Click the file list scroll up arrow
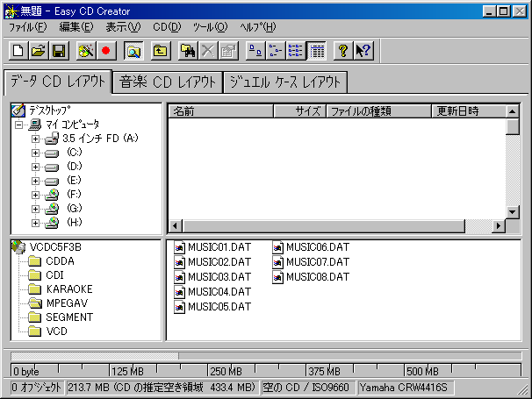 (x=513, y=111)
